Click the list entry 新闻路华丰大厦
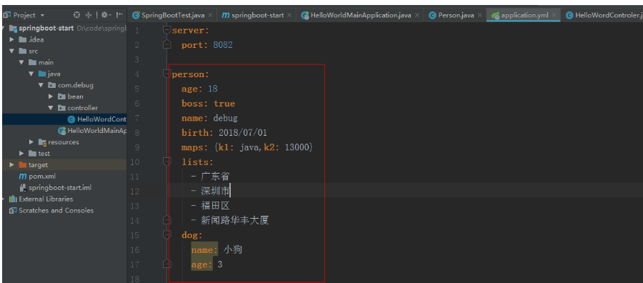643x283 pixels. 235,221
